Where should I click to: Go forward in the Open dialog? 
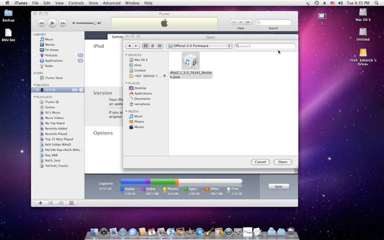(x=136, y=46)
